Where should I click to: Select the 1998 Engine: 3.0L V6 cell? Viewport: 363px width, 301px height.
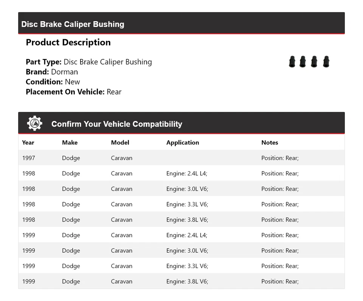187,189
